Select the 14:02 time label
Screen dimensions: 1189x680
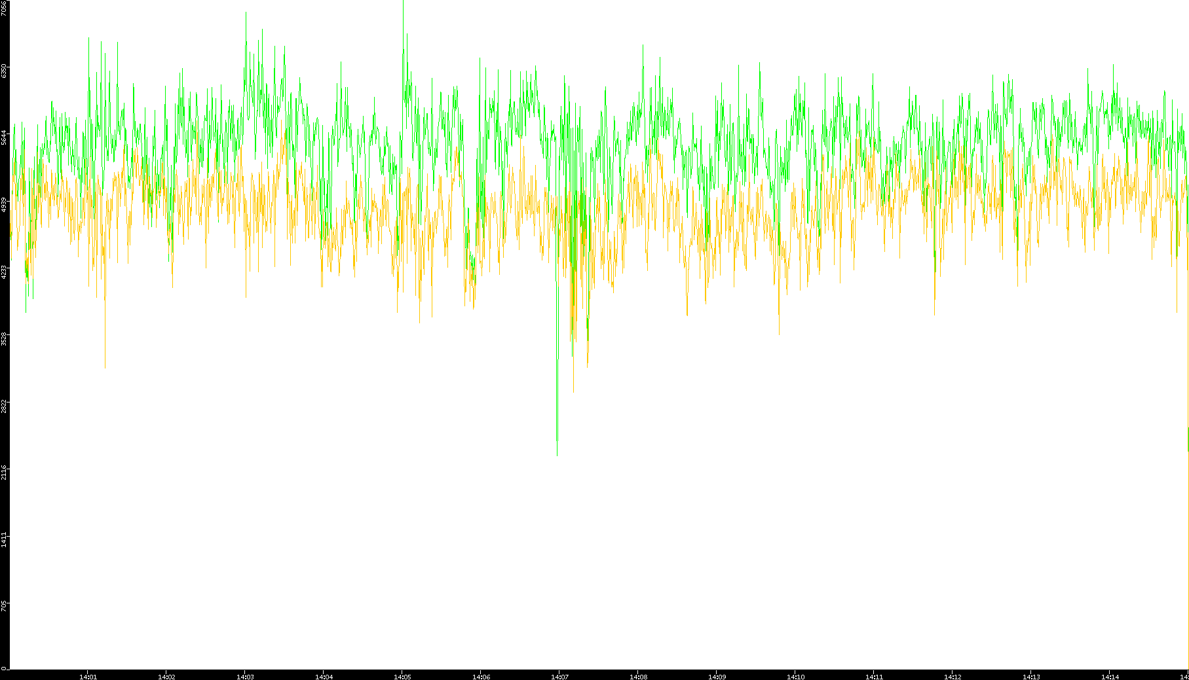pyautogui.click(x=167, y=676)
